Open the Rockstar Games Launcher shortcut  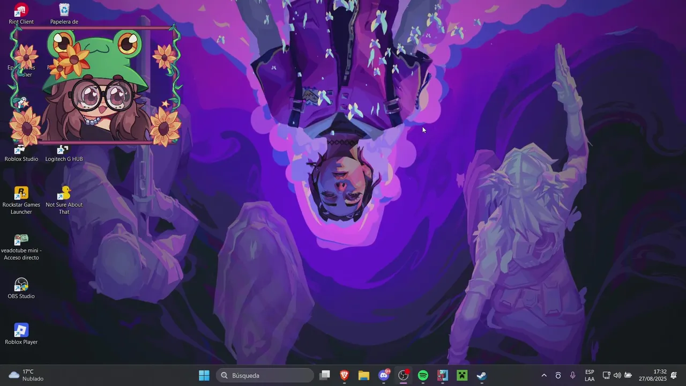pyautogui.click(x=21, y=201)
